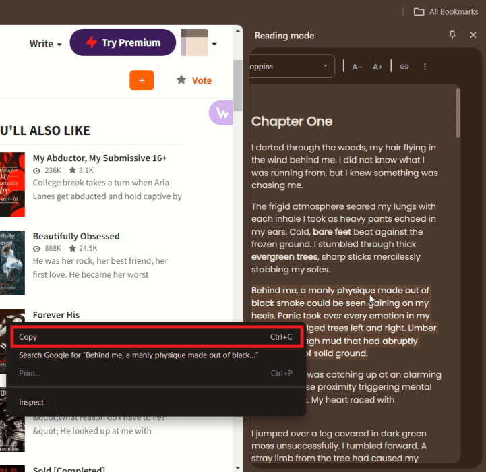Image resolution: width=486 pixels, height=472 pixels.
Task: Expand the profile dropdown arrow
Action: [214, 44]
